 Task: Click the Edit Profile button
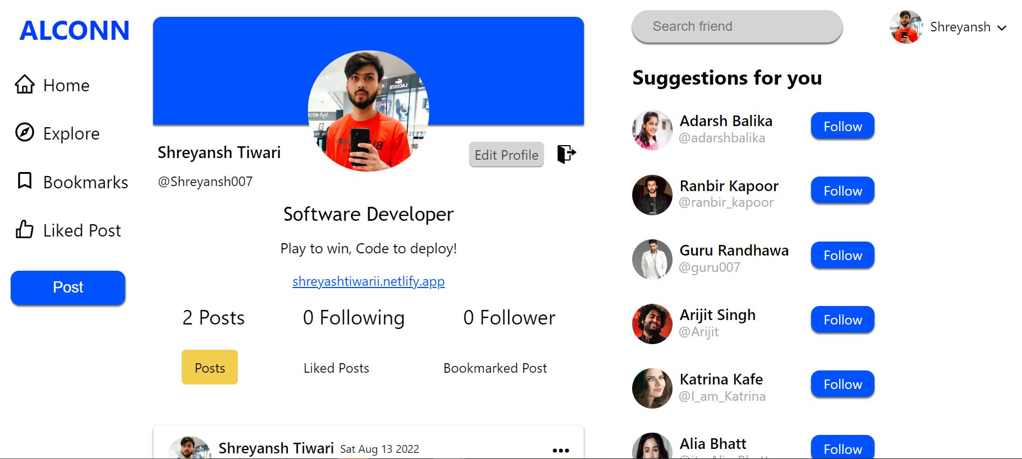pyautogui.click(x=505, y=155)
